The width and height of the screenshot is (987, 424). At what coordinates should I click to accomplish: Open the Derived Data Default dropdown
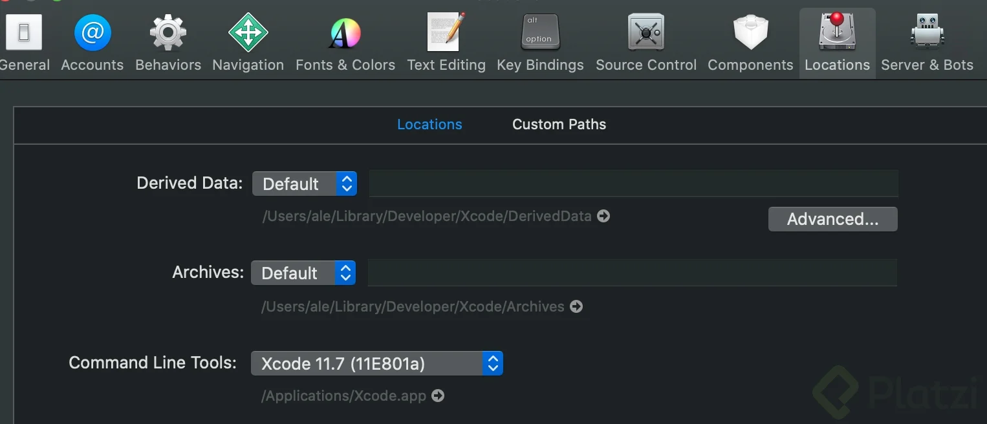[304, 184]
